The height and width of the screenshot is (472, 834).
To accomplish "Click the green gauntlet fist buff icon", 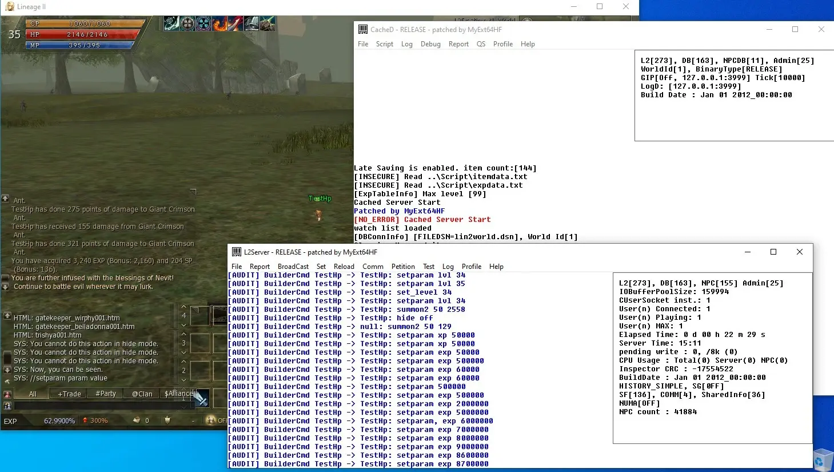I will [x=268, y=23].
